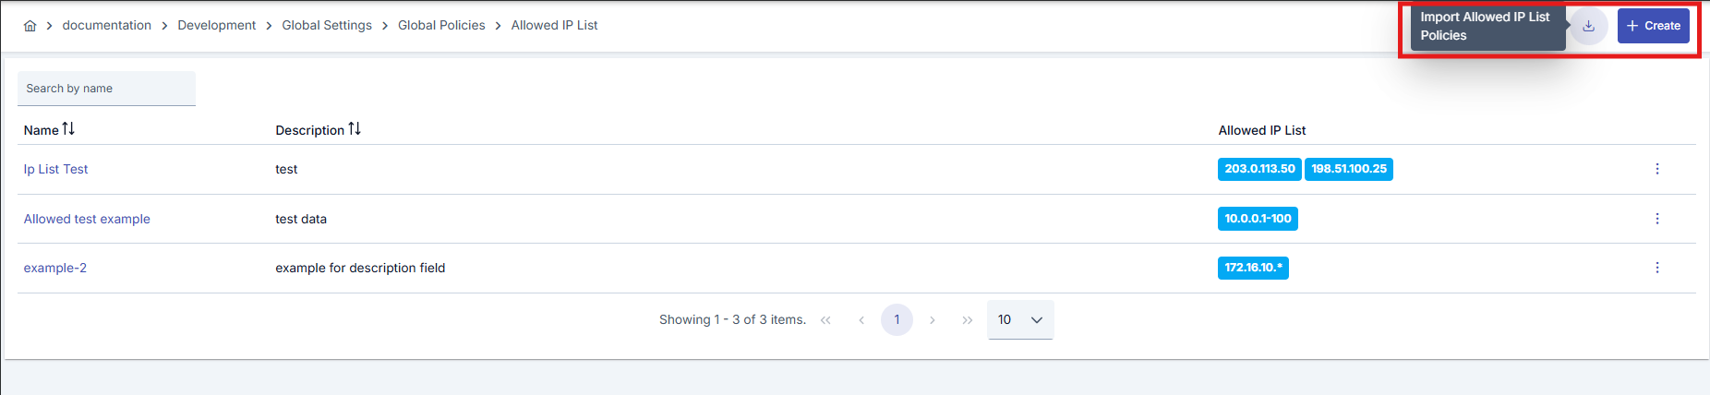The height and width of the screenshot is (395, 1710).
Task: Focus the Search by name field
Action: (106, 89)
